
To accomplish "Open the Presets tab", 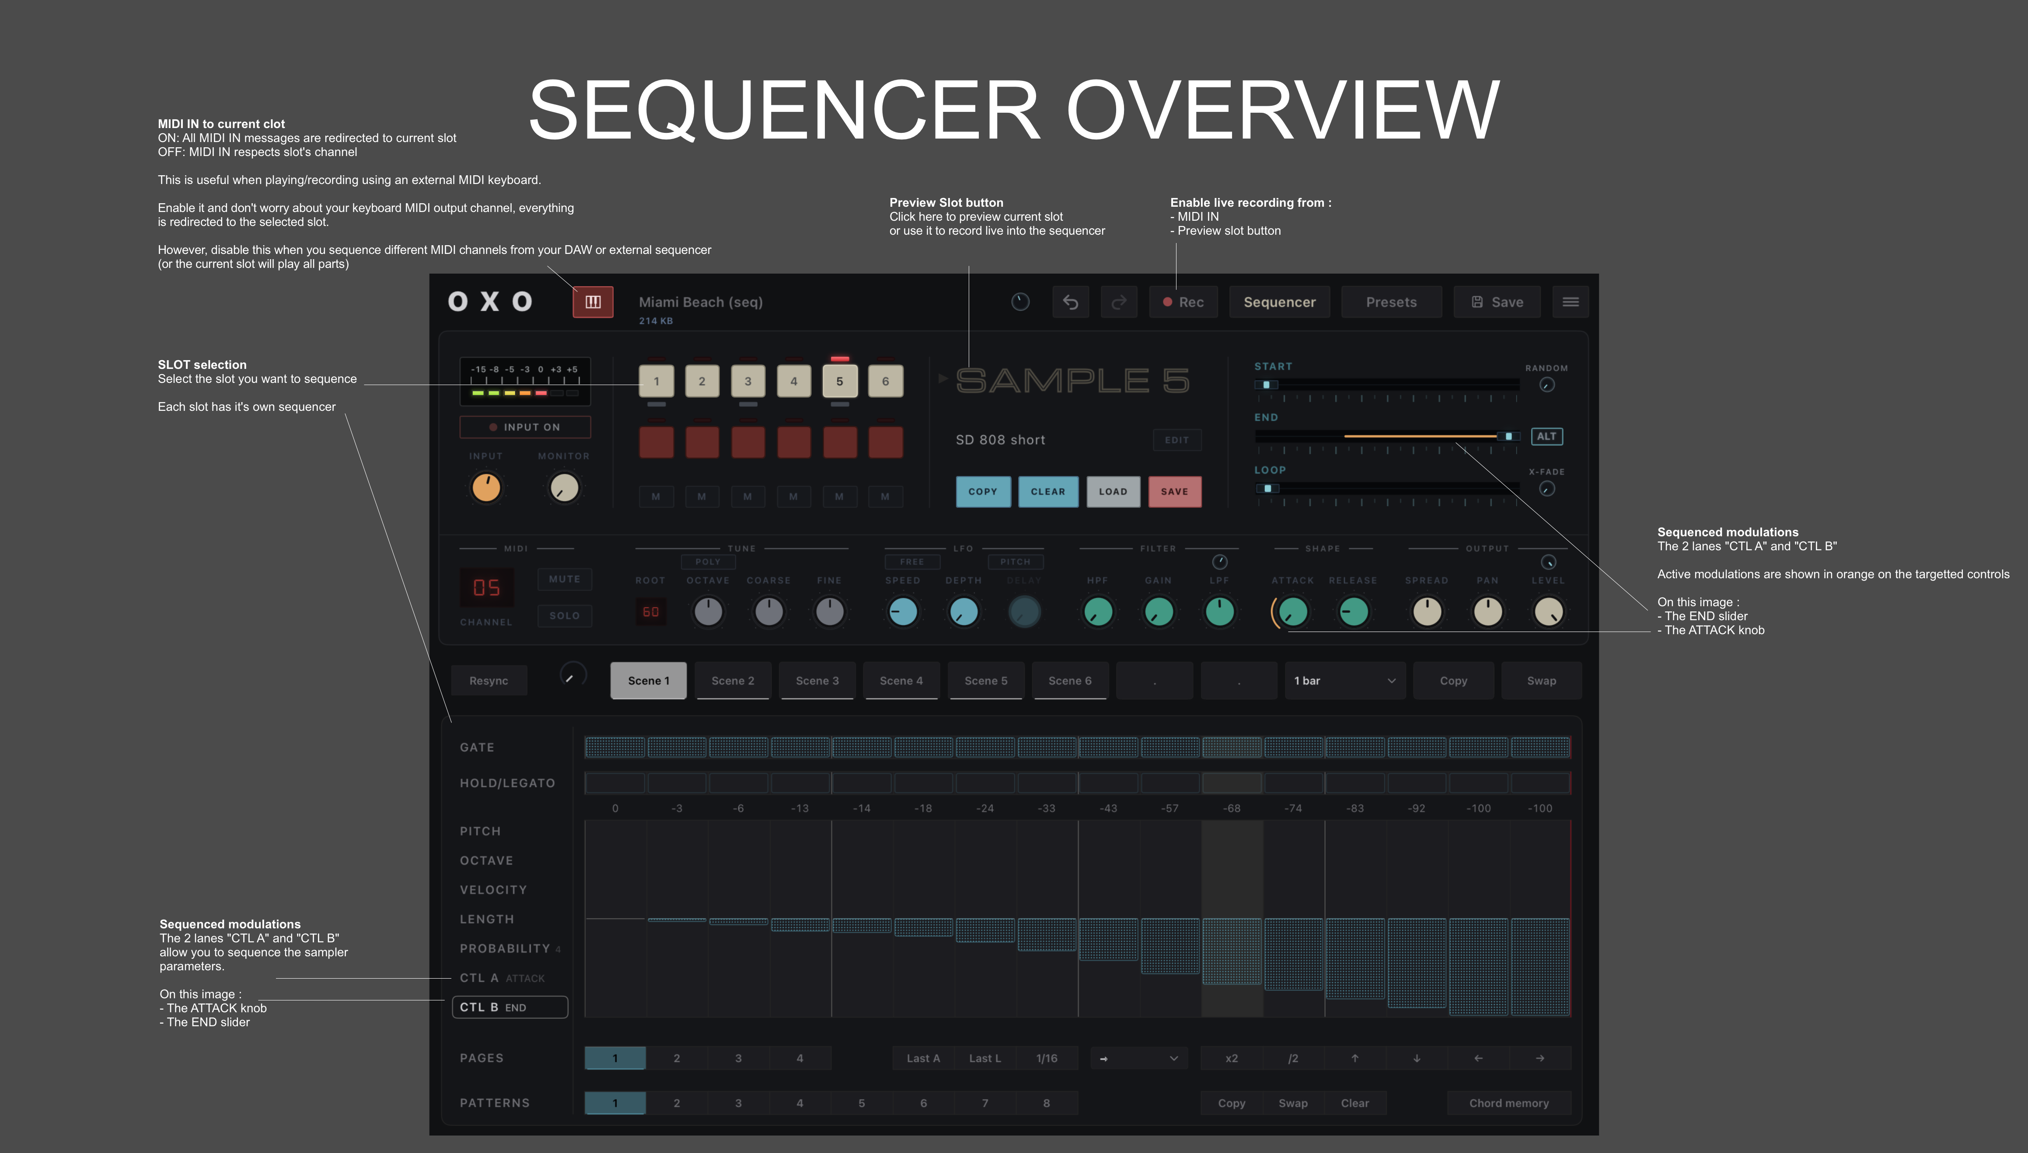I will pyautogui.click(x=1391, y=302).
